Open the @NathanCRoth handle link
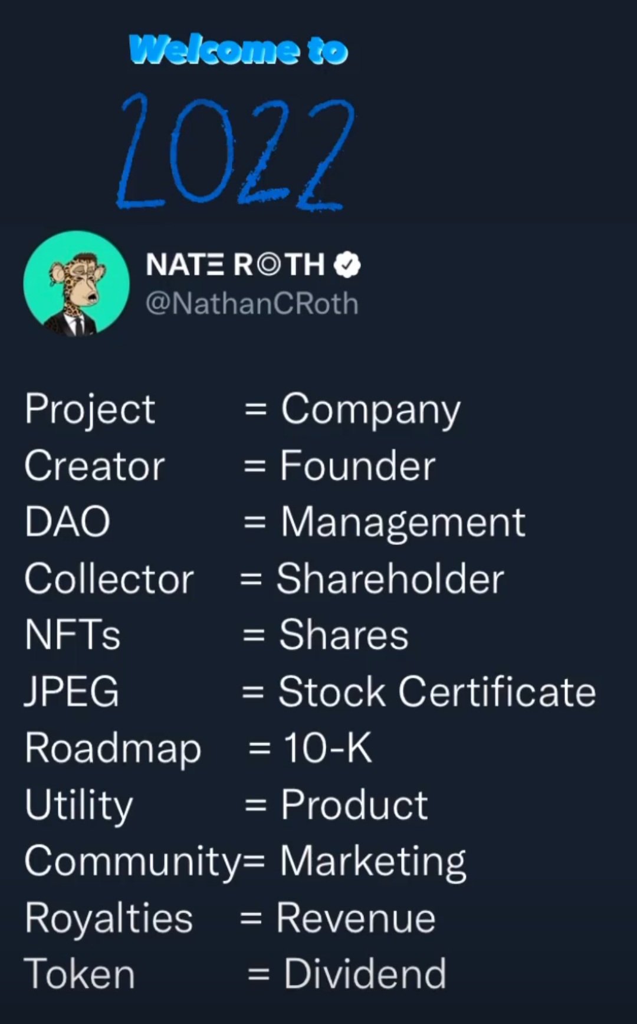The width and height of the screenshot is (637, 1024). click(x=252, y=303)
